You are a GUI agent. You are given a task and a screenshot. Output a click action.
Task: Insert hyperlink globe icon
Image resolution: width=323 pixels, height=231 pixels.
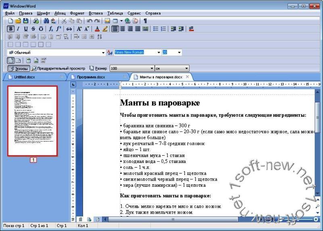(127, 21)
